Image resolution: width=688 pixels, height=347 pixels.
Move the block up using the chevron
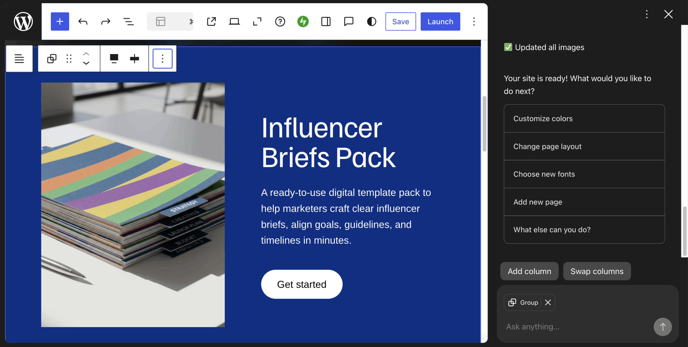(x=86, y=54)
